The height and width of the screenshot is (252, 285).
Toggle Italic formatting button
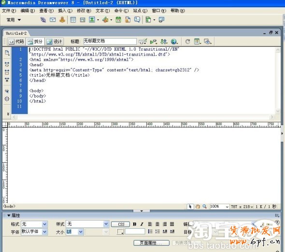point(142,224)
